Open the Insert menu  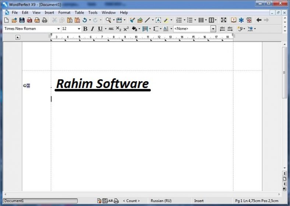(x=49, y=13)
